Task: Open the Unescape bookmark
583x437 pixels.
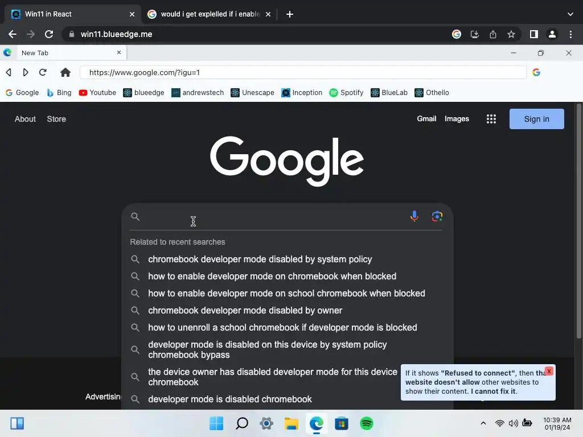Action: [252, 93]
